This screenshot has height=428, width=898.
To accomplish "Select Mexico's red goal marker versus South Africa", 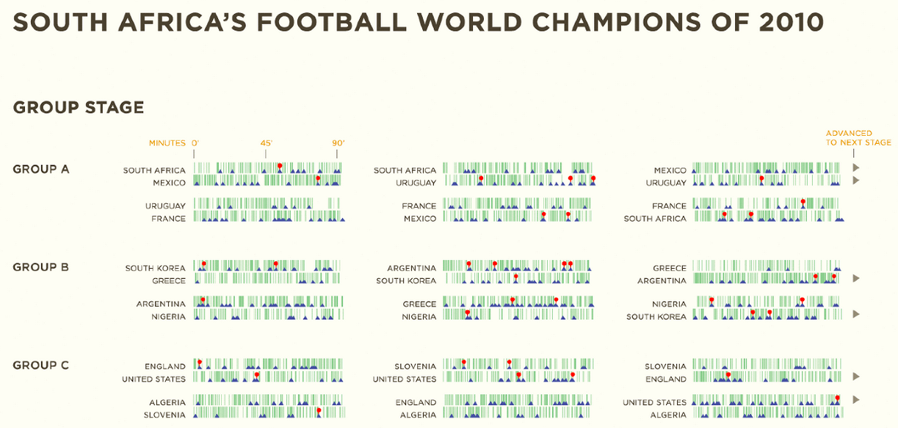I will tap(318, 178).
